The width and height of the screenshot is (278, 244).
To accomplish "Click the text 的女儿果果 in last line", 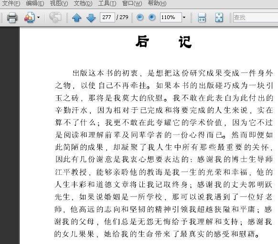I will [x=74, y=234].
